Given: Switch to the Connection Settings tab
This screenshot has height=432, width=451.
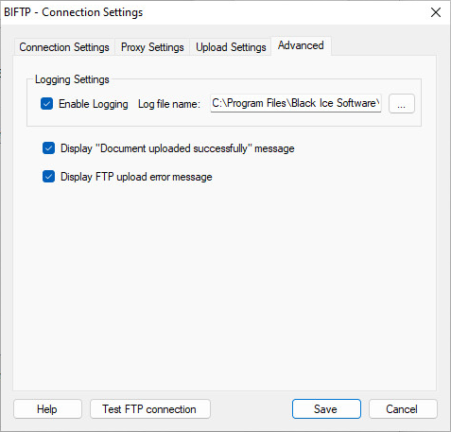Looking at the screenshot, I should [x=64, y=47].
